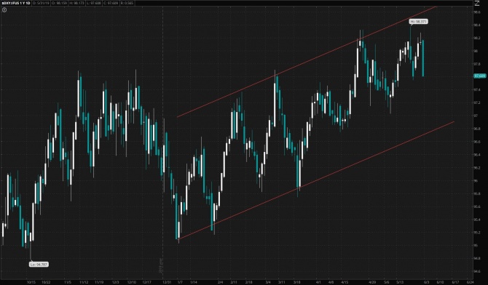
Task: Click the expand-scale arrow icon in top-right corner
Action: click(x=477, y=4)
